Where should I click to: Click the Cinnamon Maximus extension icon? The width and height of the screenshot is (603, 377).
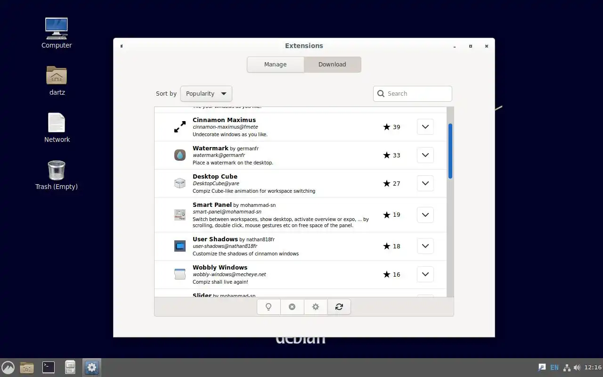(180, 127)
